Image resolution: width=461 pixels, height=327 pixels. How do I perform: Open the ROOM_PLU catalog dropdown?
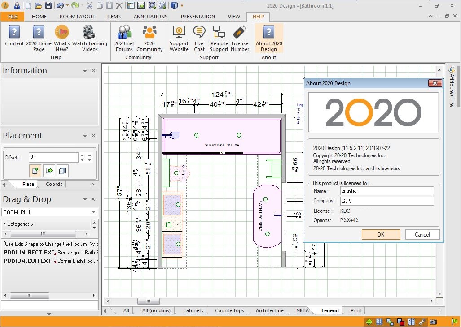pos(93,212)
